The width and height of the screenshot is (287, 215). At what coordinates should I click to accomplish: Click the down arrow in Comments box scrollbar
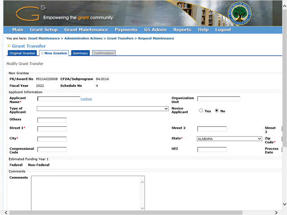coord(142,208)
